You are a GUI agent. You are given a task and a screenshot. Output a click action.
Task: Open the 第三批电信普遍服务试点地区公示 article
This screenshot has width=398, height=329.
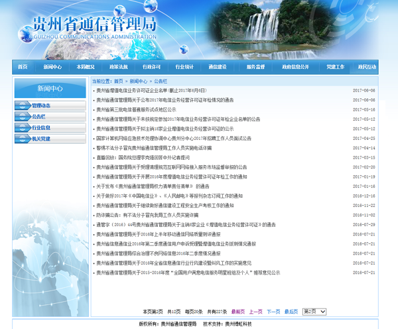(136, 109)
